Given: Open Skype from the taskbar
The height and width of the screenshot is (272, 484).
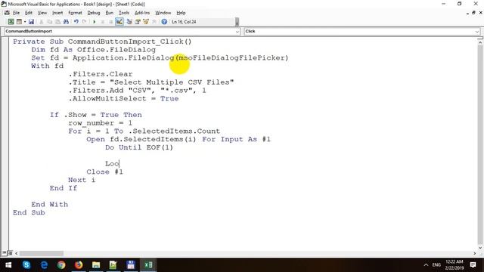Looking at the screenshot, I should pyautogui.click(x=26, y=265).
